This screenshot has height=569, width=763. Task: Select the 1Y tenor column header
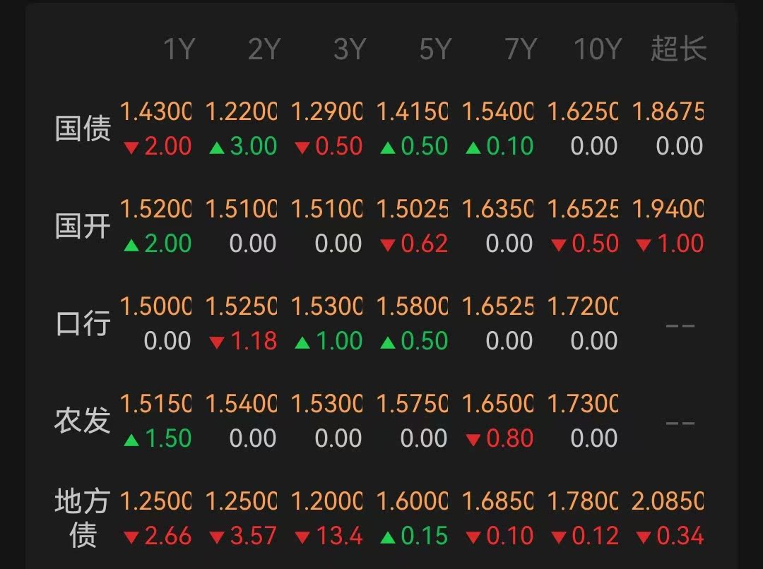[x=179, y=50]
